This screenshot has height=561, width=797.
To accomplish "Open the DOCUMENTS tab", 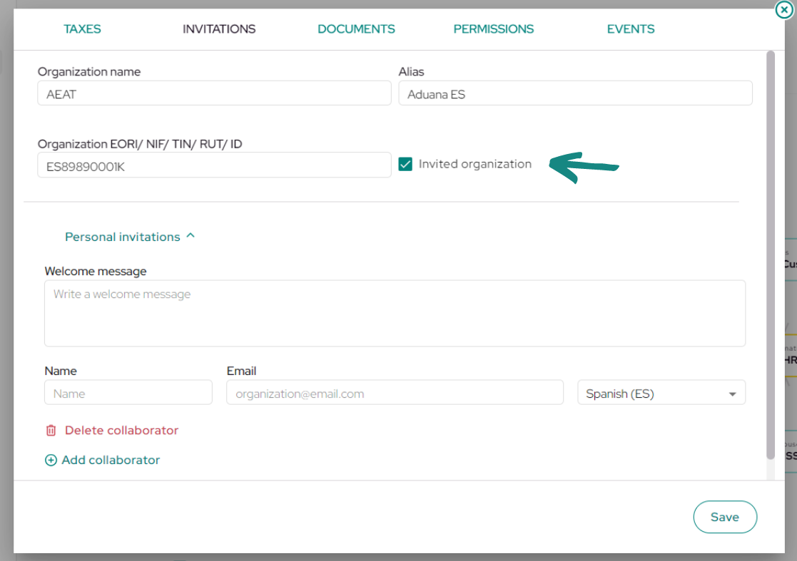I will 356,29.
